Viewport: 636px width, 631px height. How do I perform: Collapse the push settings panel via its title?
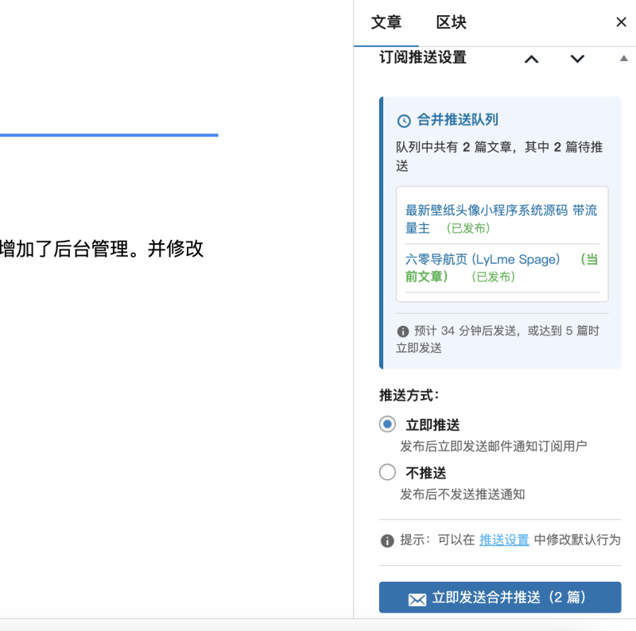tap(422, 57)
